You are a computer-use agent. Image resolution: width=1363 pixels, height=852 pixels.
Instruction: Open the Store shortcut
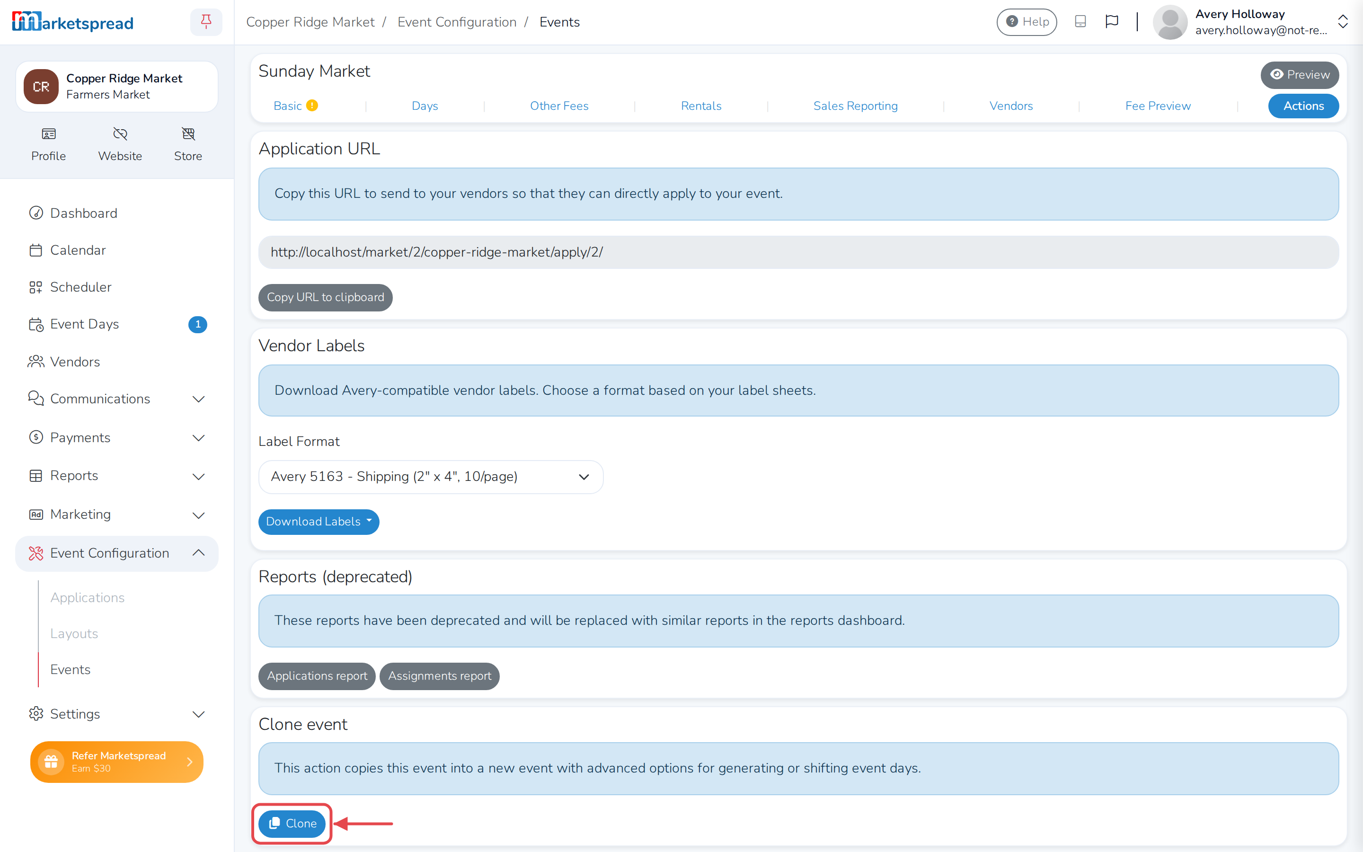pos(188,144)
